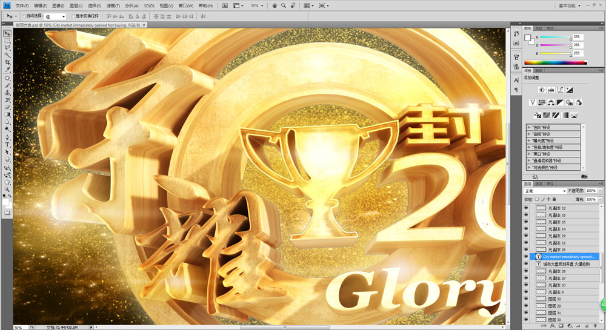Image resolution: width=606 pixels, height=330 pixels.
Task: Hide the 光 副本 12 layer
Action: pos(526,208)
